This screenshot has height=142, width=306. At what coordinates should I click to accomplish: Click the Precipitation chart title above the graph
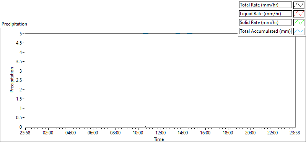(14, 24)
